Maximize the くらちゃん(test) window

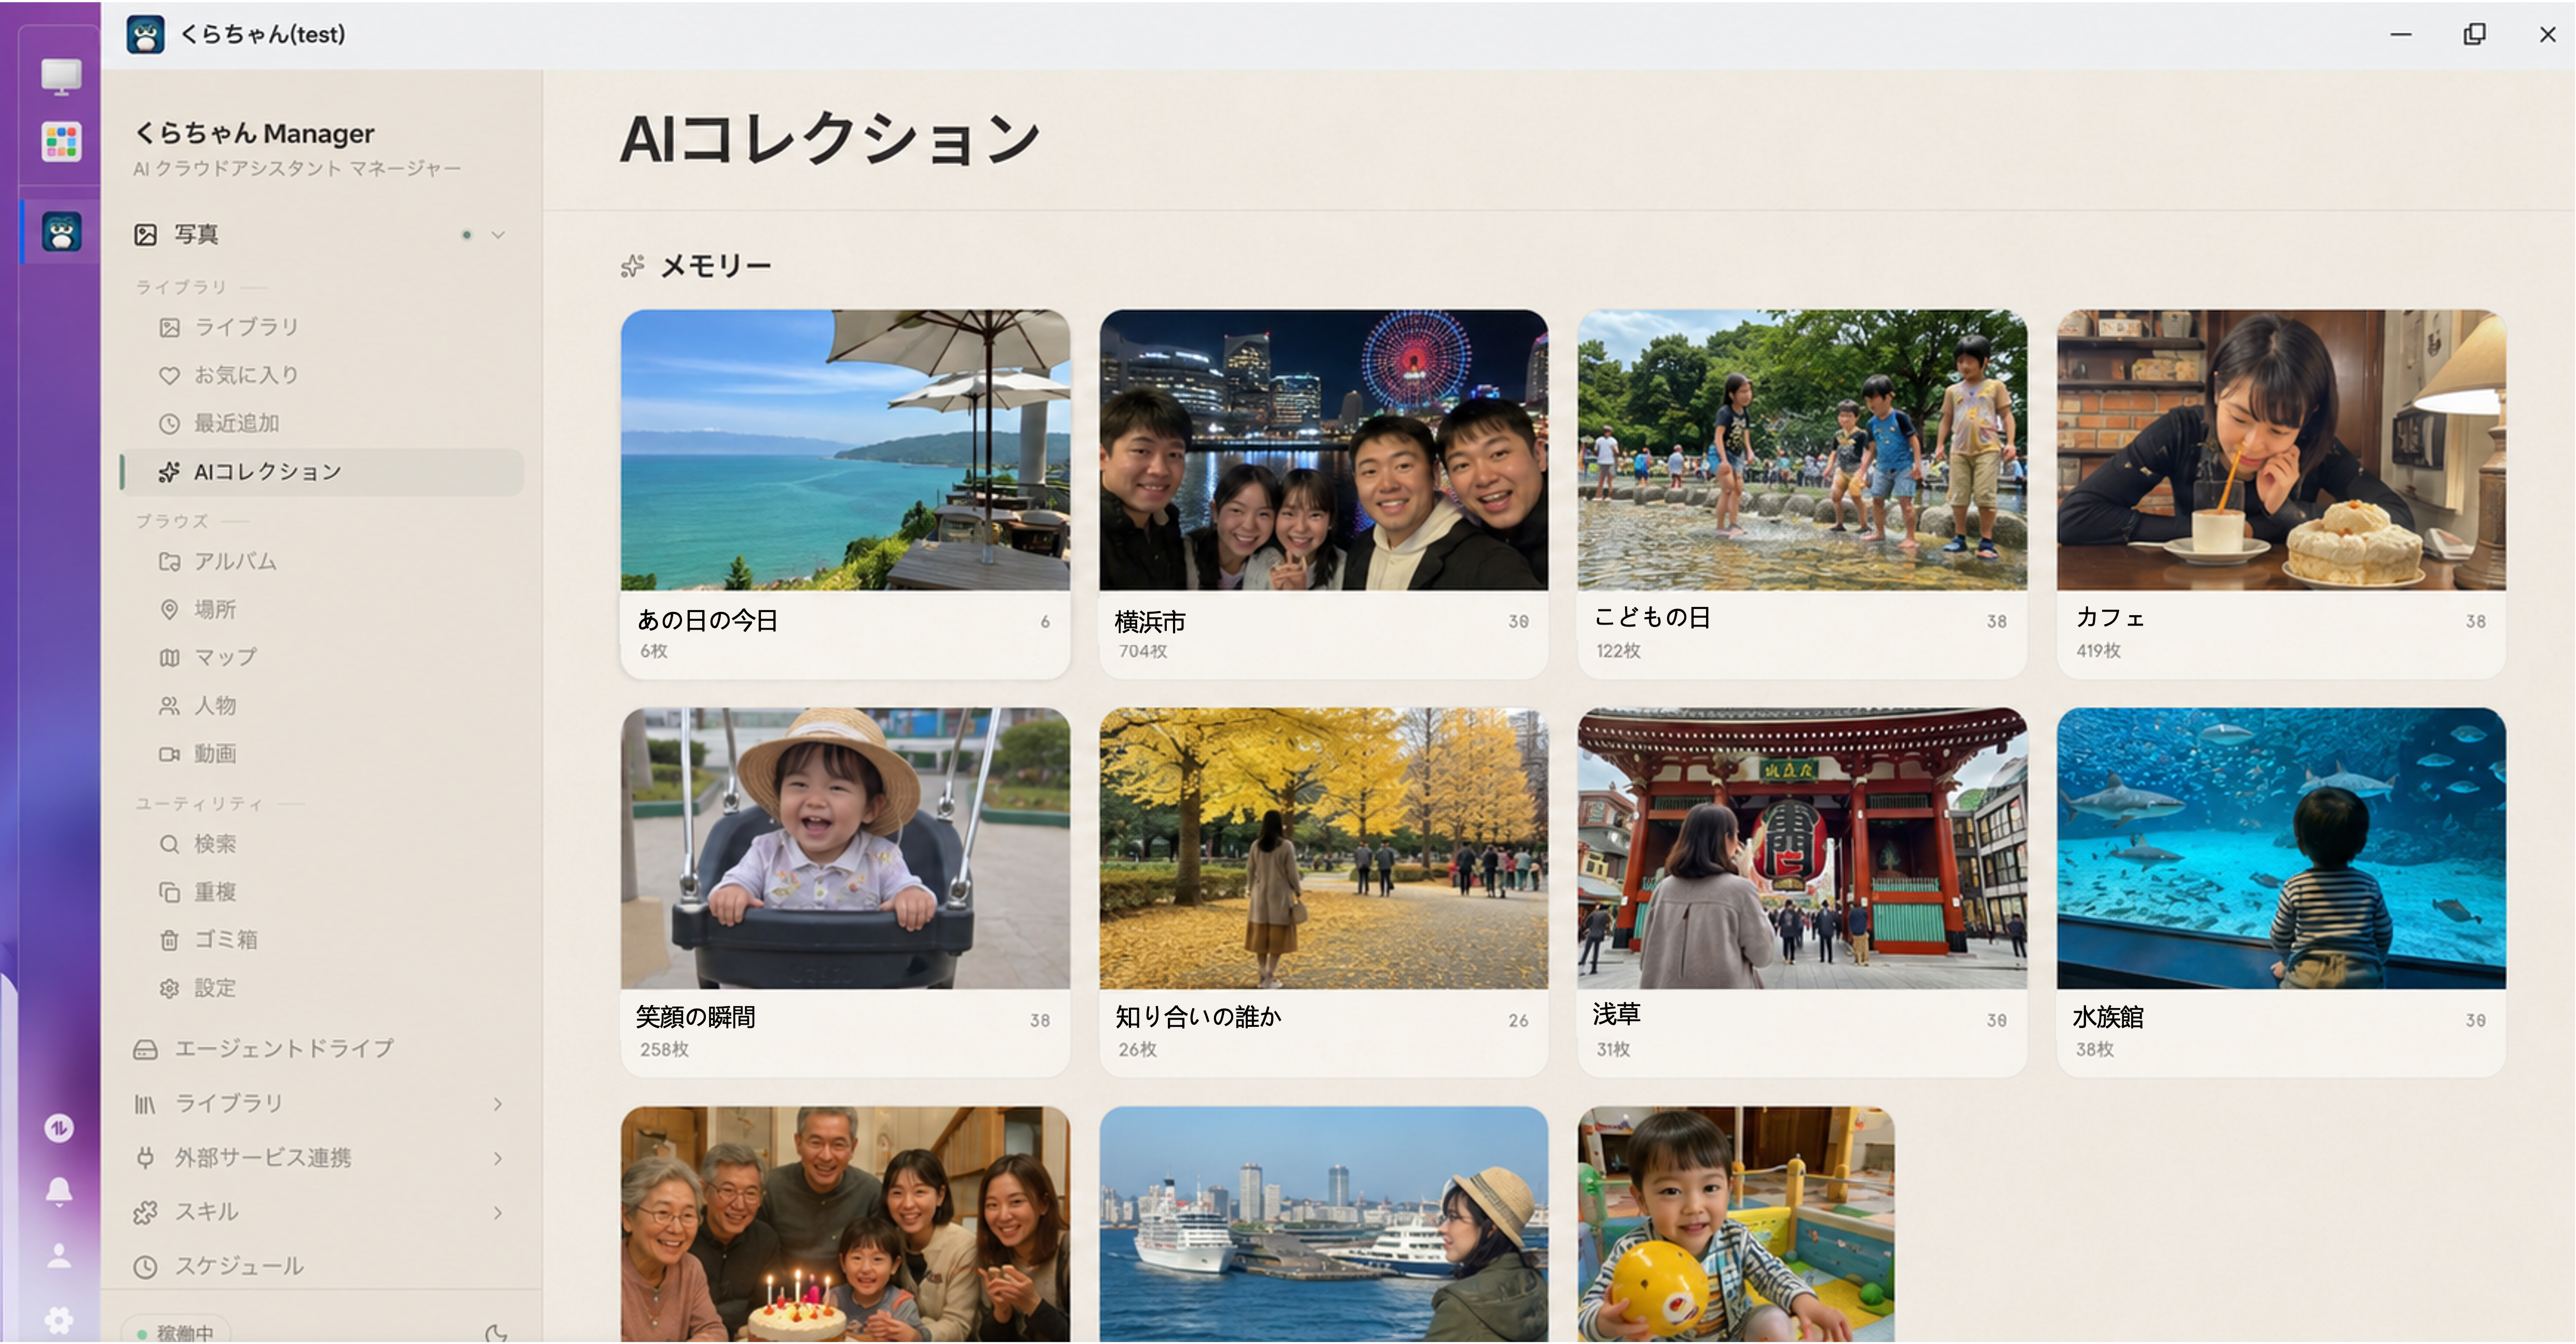(x=2474, y=34)
